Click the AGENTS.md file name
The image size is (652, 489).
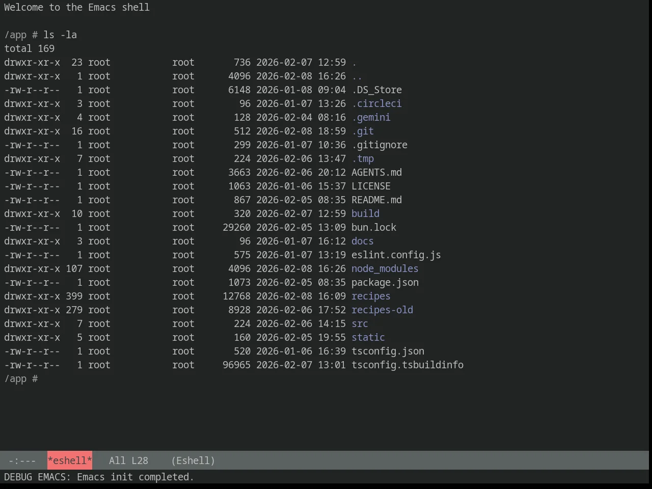[376, 172]
